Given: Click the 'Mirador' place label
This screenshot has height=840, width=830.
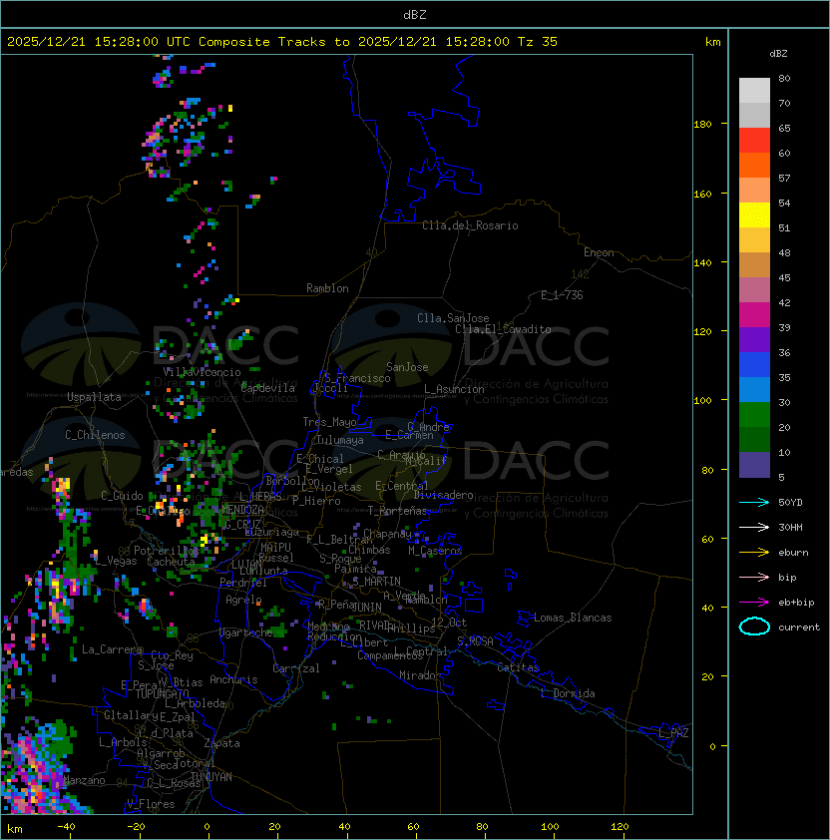Looking at the screenshot, I should [420, 675].
